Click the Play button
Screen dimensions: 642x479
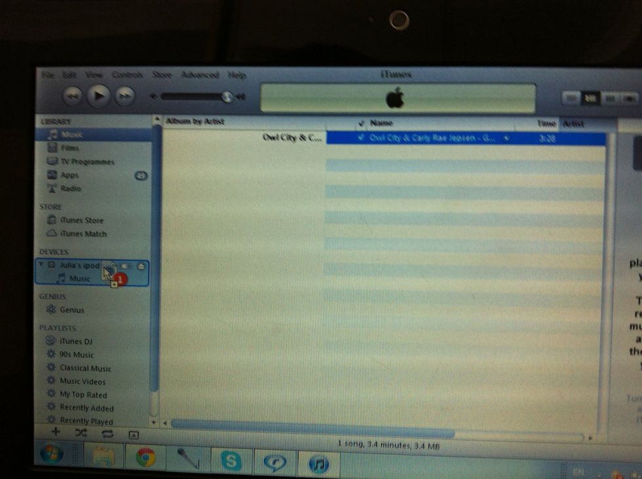(98, 96)
